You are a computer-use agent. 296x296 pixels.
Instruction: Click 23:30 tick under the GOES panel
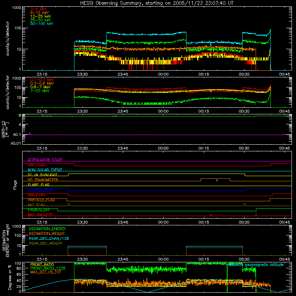[82, 148]
